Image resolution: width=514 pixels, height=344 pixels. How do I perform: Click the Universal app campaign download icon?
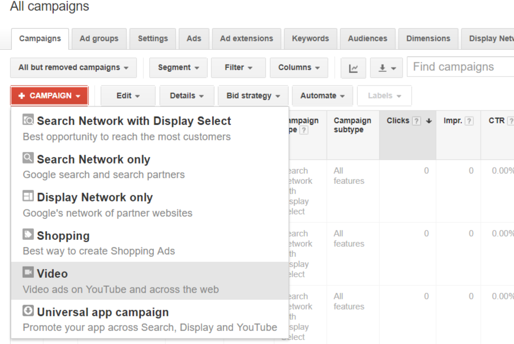point(28,311)
